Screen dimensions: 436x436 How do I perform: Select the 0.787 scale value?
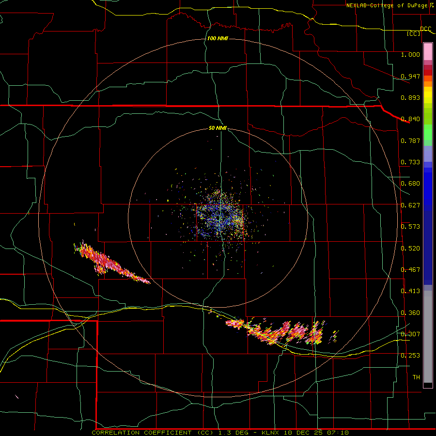[410, 140]
